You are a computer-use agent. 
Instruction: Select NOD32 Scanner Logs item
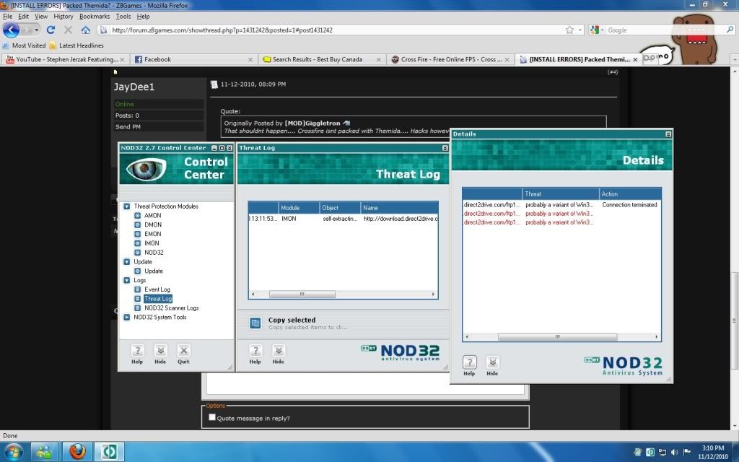[171, 308]
